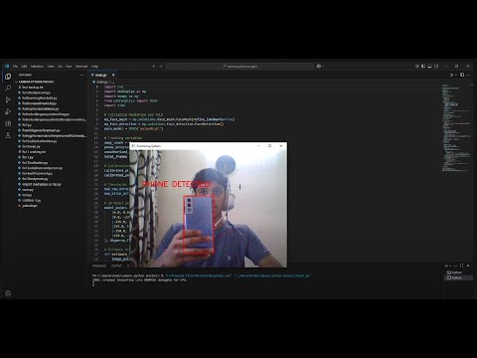Click the Tracking variables comment line
This screenshot has height=358, width=477.
click(123, 138)
